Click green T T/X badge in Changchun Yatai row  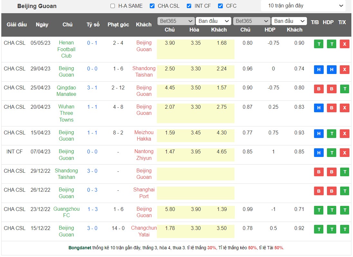pyautogui.click(x=344, y=229)
